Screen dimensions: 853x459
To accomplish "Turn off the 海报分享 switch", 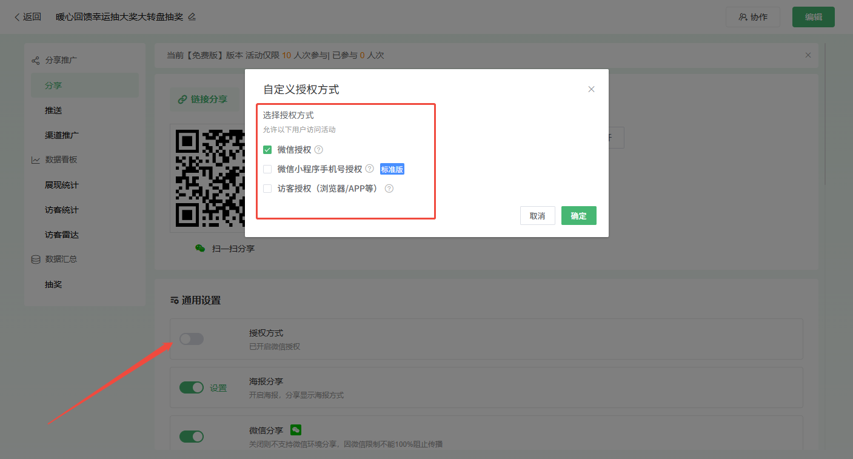I will [192, 387].
